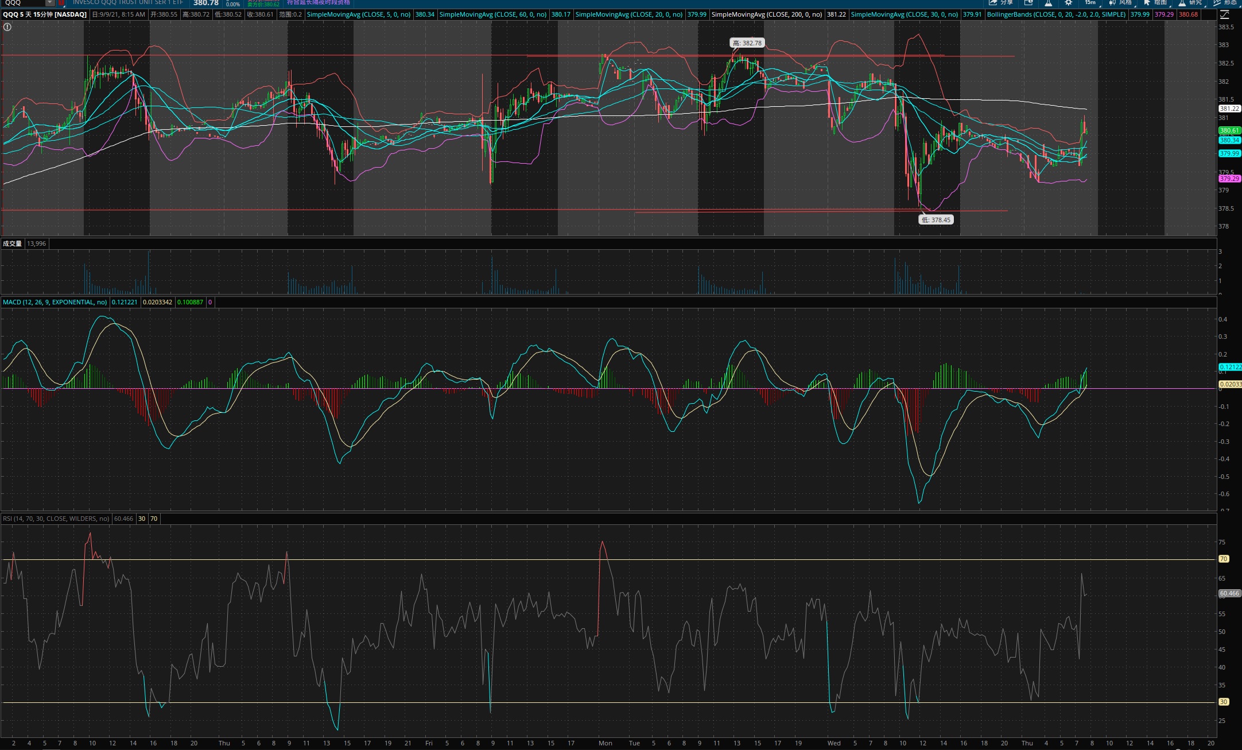Screen dimensions: 1242x750
Task: Open the 绘图 drawing tools menu
Action: click(1155, 3)
